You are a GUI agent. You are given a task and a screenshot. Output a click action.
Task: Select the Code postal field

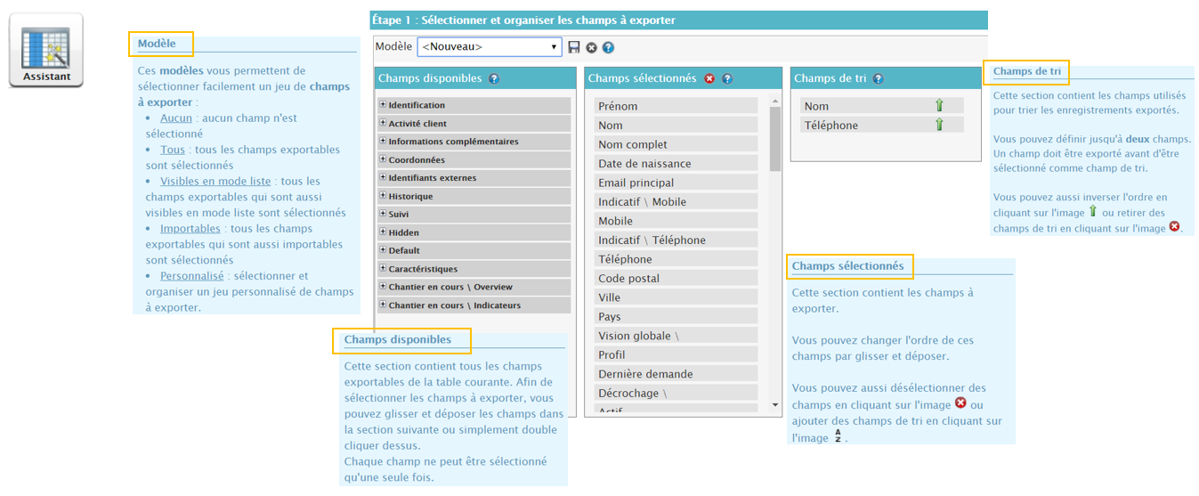pos(628,279)
